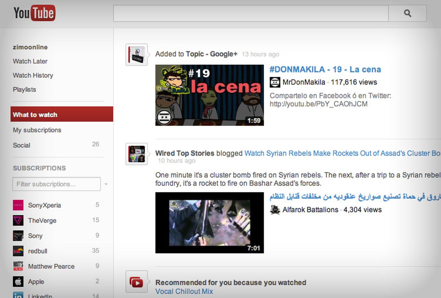Viewport: 441px width, 298px height.
Task: Click the Filter subscriptions field
Action: coord(57,184)
